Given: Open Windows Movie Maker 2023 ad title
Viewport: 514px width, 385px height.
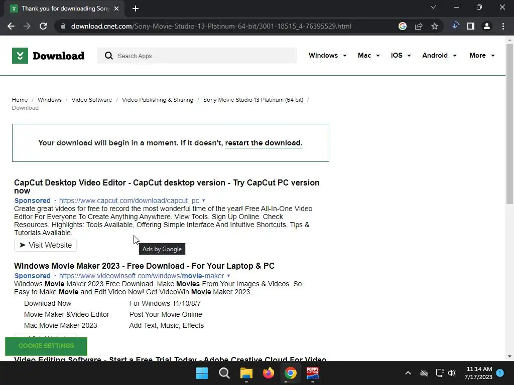Looking at the screenshot, I should [144, 266].
